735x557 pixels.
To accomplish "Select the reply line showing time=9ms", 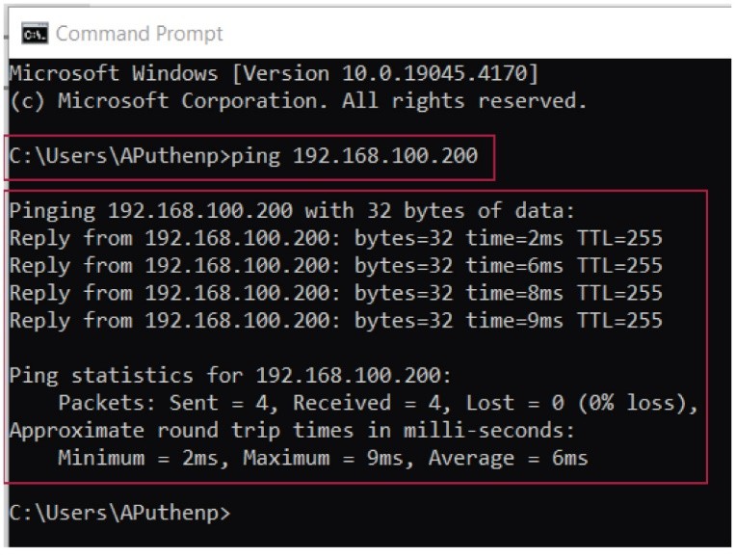I will pyautogui.click(x=335, y=321).
